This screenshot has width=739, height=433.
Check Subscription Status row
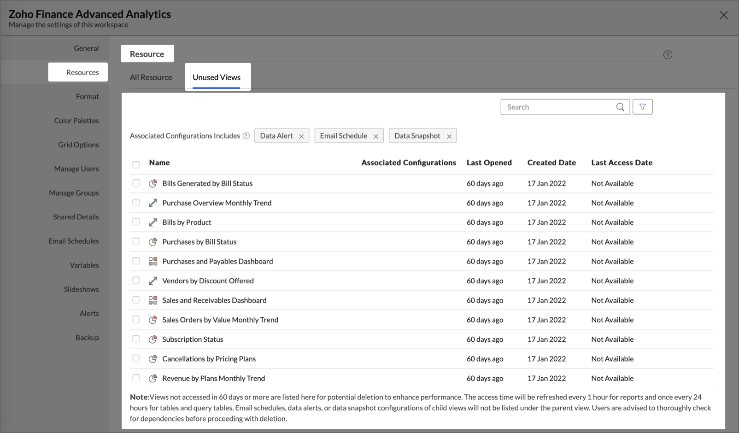point(136,339)
